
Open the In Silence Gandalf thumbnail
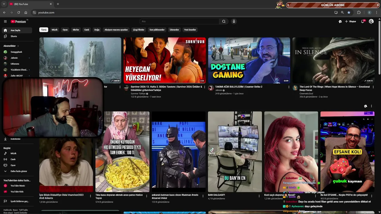click(333, 60)
